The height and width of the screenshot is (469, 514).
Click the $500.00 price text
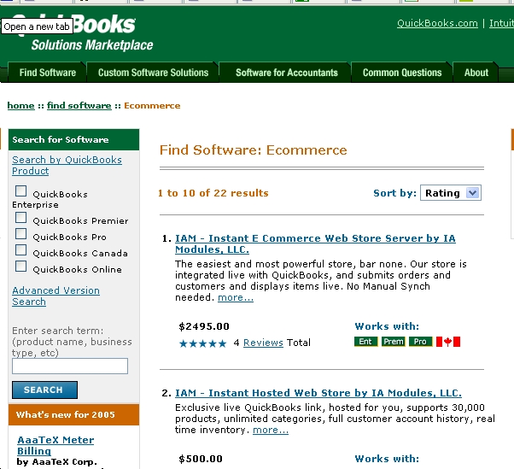pyautogui.click(x=201, y=459)
